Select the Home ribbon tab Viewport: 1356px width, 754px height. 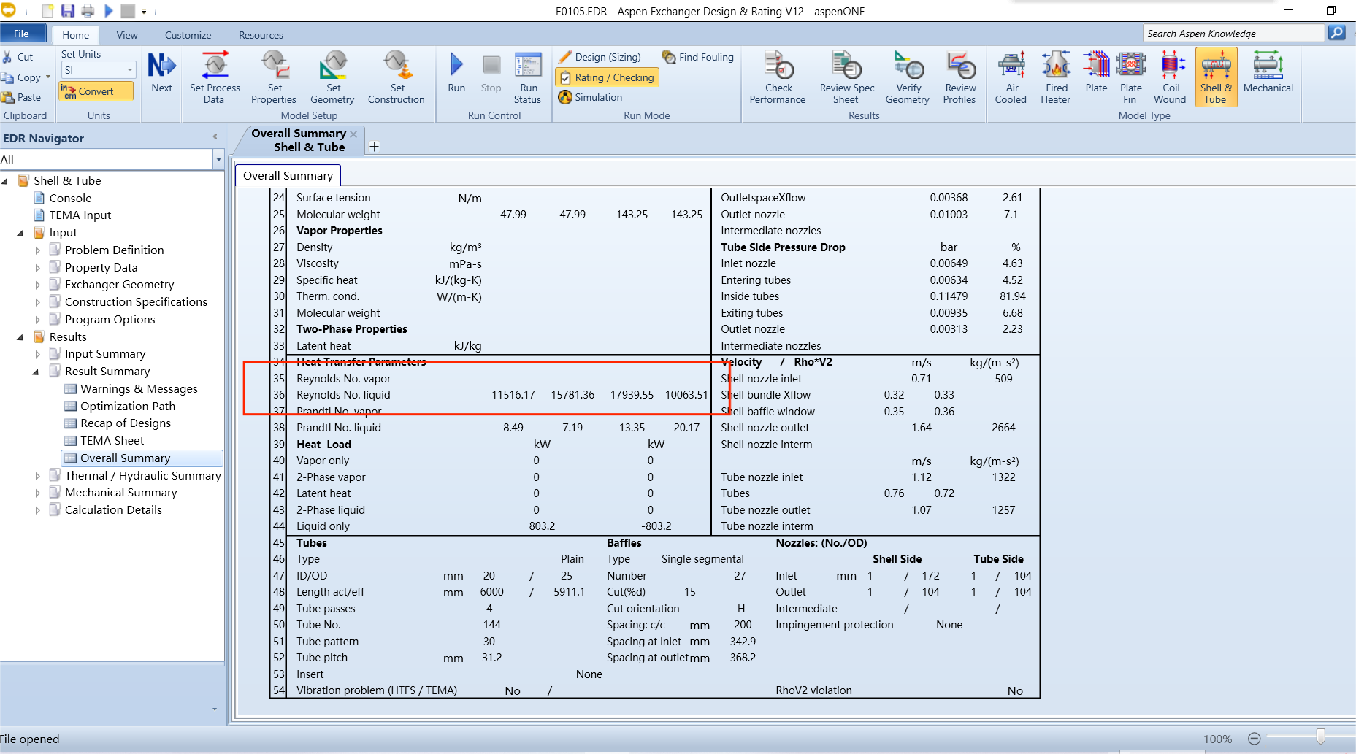(75, 35)
